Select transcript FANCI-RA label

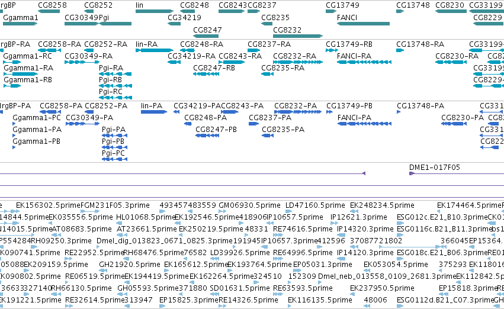tap(354, 56)
